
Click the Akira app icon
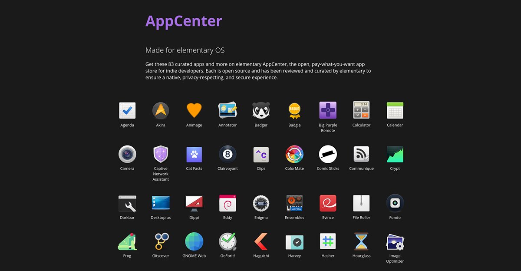tap(161, 111)
